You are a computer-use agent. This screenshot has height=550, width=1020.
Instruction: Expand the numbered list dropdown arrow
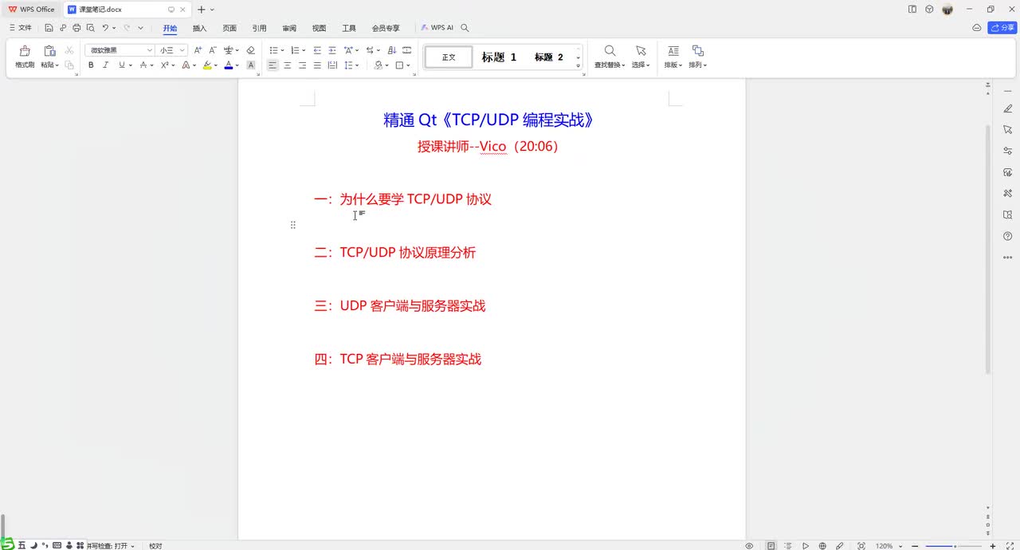coord(304,50)
